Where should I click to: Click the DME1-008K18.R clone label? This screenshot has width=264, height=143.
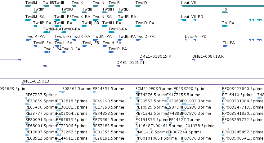coord(208,56)
